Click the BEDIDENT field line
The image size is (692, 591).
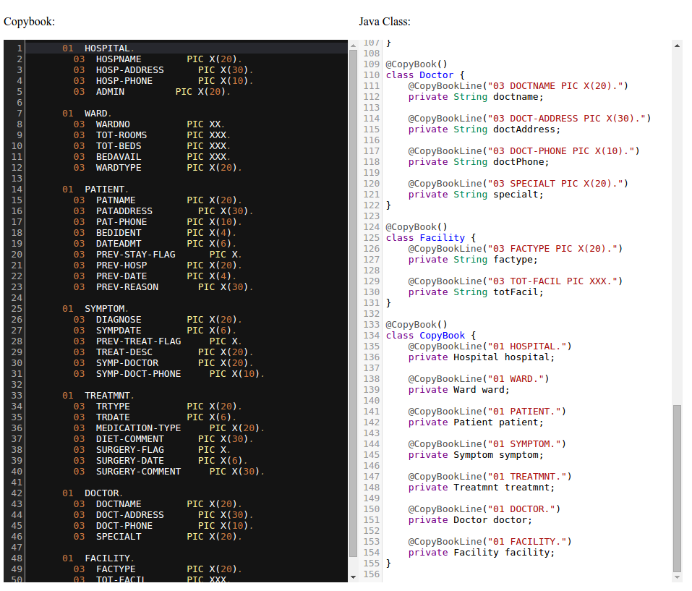coord(155,233)
